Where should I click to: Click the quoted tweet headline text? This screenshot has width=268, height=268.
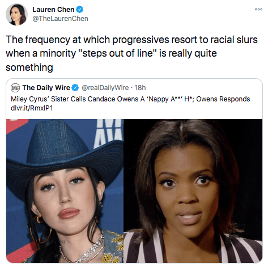(130, 99)
